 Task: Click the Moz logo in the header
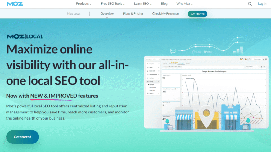(15, 4)
